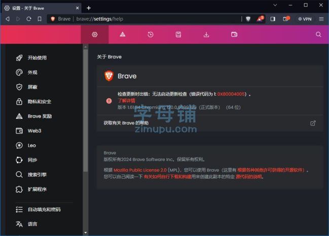
Task: Click the 版权所有2024 Brave Software Inc. copyright text
Action: coord(154,160)
